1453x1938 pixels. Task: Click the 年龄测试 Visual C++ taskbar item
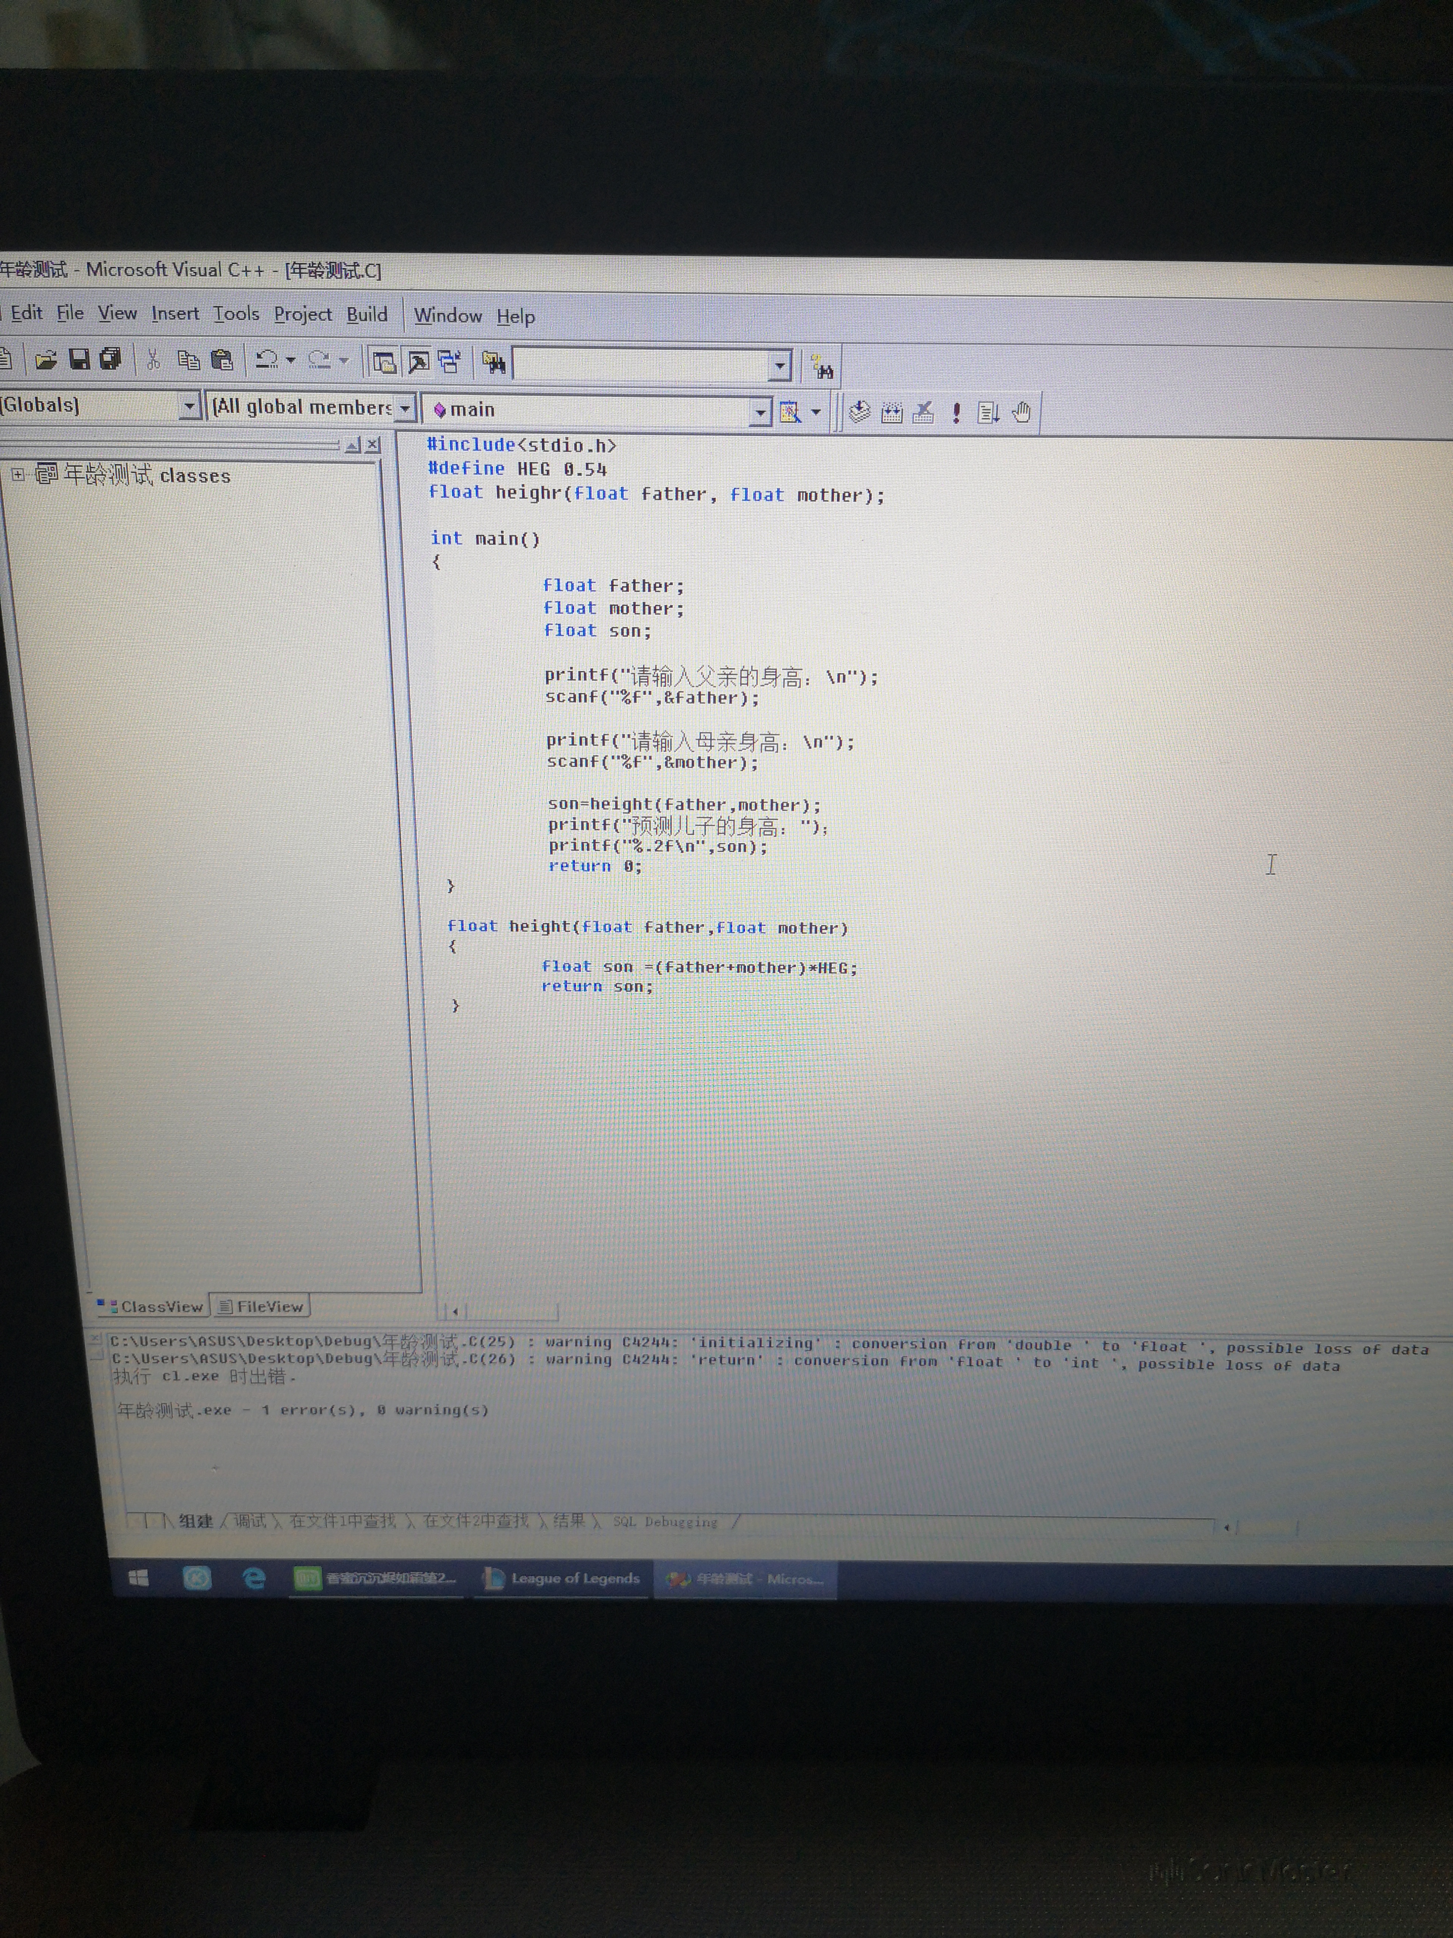coord(745,1580)
